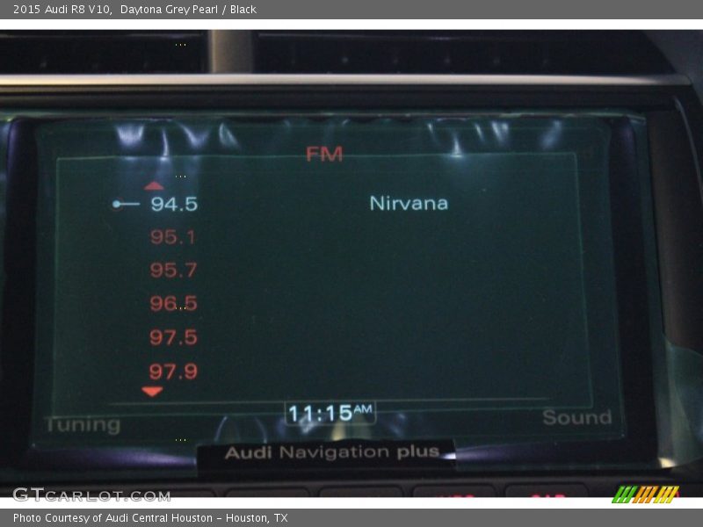
Task: Click the 2015 Audi R8 V10 title
Action: click(x=62, y=10)
